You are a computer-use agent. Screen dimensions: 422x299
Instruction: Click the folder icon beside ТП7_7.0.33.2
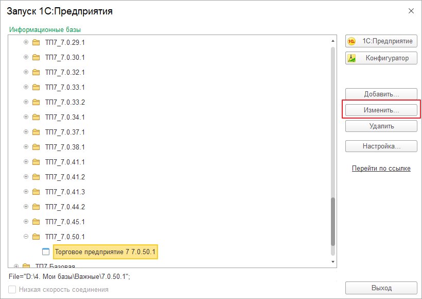coord(36,102)
